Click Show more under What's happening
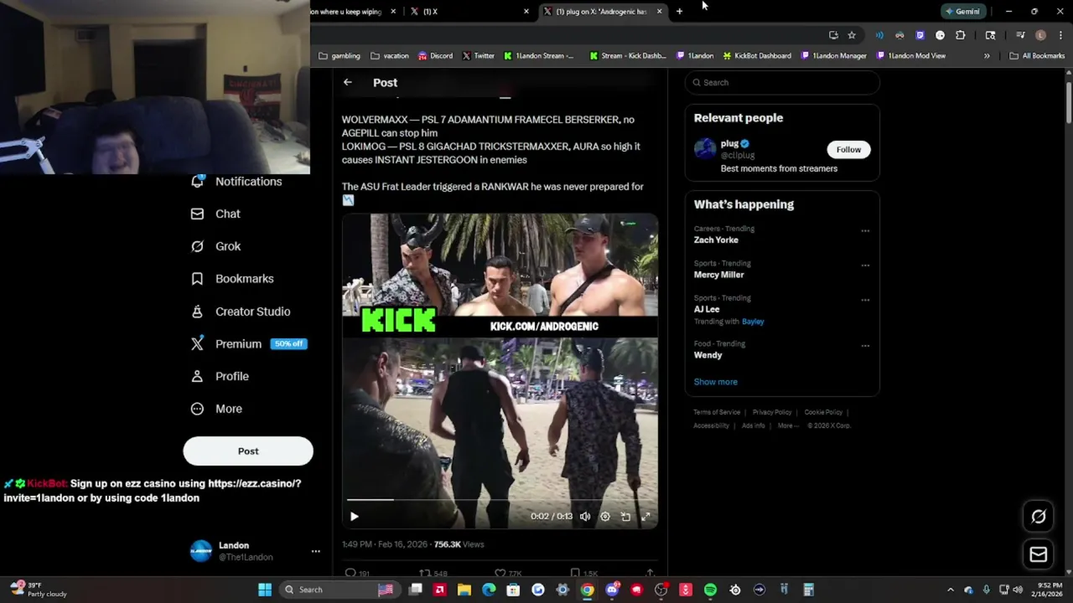Image resolution: width=1073 pixels, height=603 pixels. click(715, 382)
